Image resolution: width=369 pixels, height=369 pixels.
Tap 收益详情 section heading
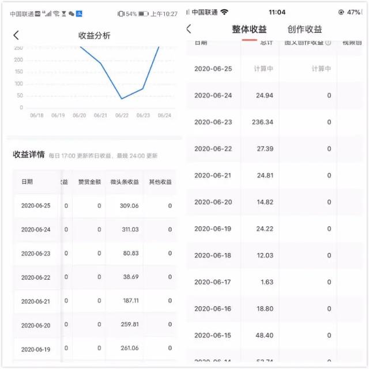pyautogui.click(x=29, y=155)
